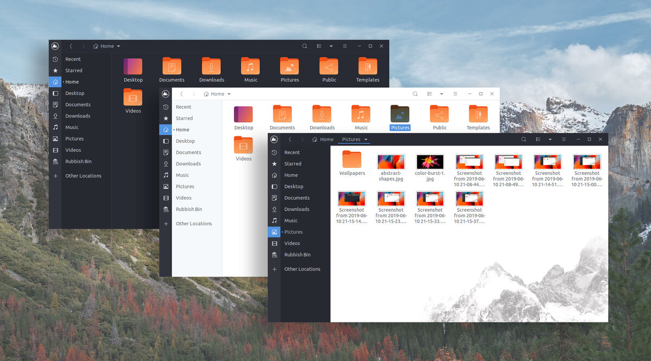Select Starred in middle light window sidebar
The height and width of the screenshot is (361, 651).
pos(184,118)
